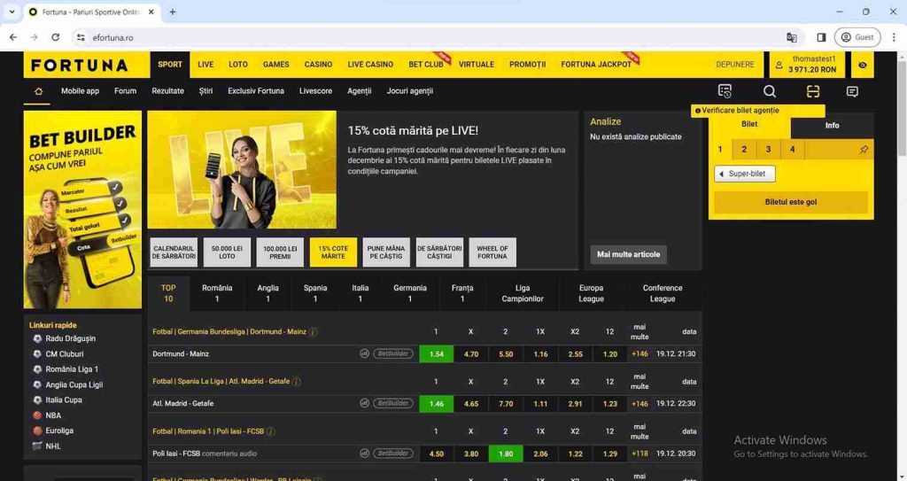Open the Mobile app link
This screenshot has height=481, width=907.
(x=80, y=91)
